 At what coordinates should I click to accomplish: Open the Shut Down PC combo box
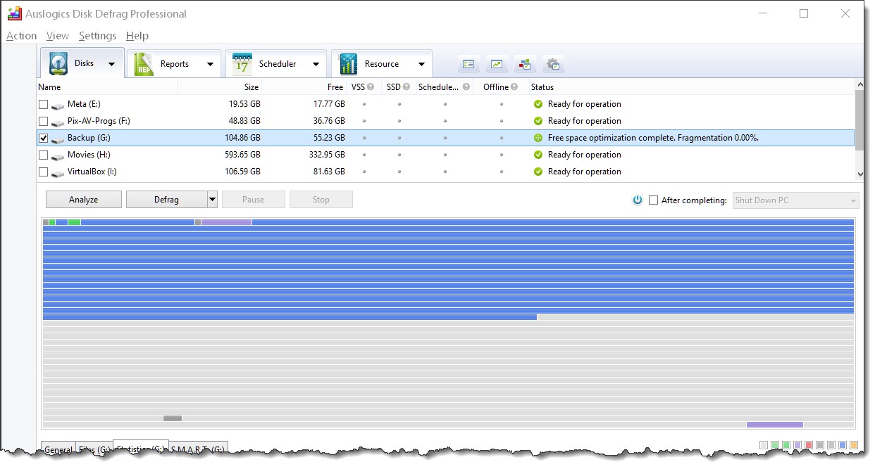(796, 200)
